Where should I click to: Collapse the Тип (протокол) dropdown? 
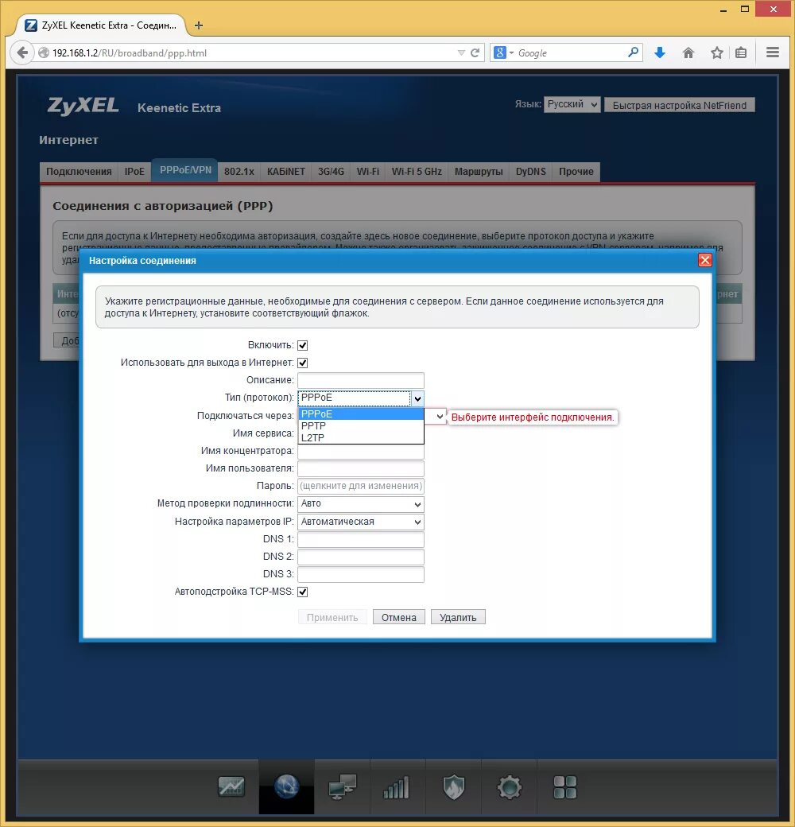[417, 398]
